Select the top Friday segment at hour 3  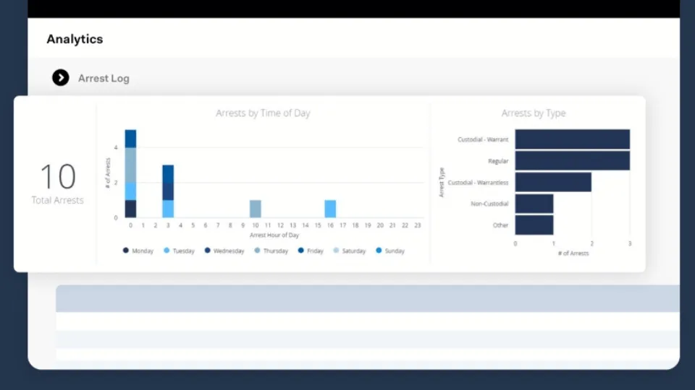point(168,174)
